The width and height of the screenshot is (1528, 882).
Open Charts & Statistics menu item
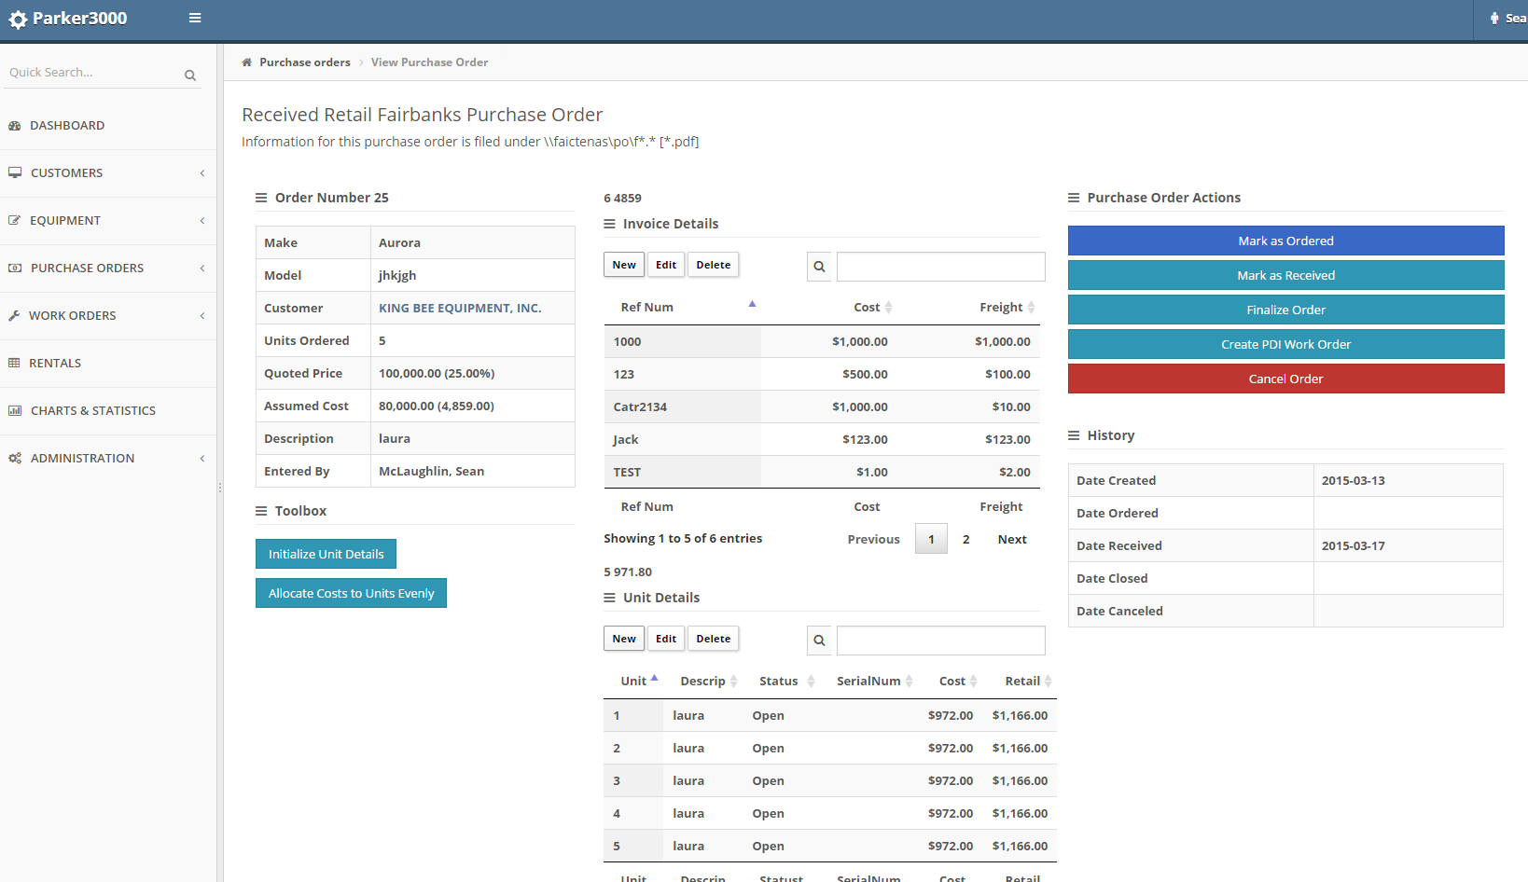[x=93, y=411]
